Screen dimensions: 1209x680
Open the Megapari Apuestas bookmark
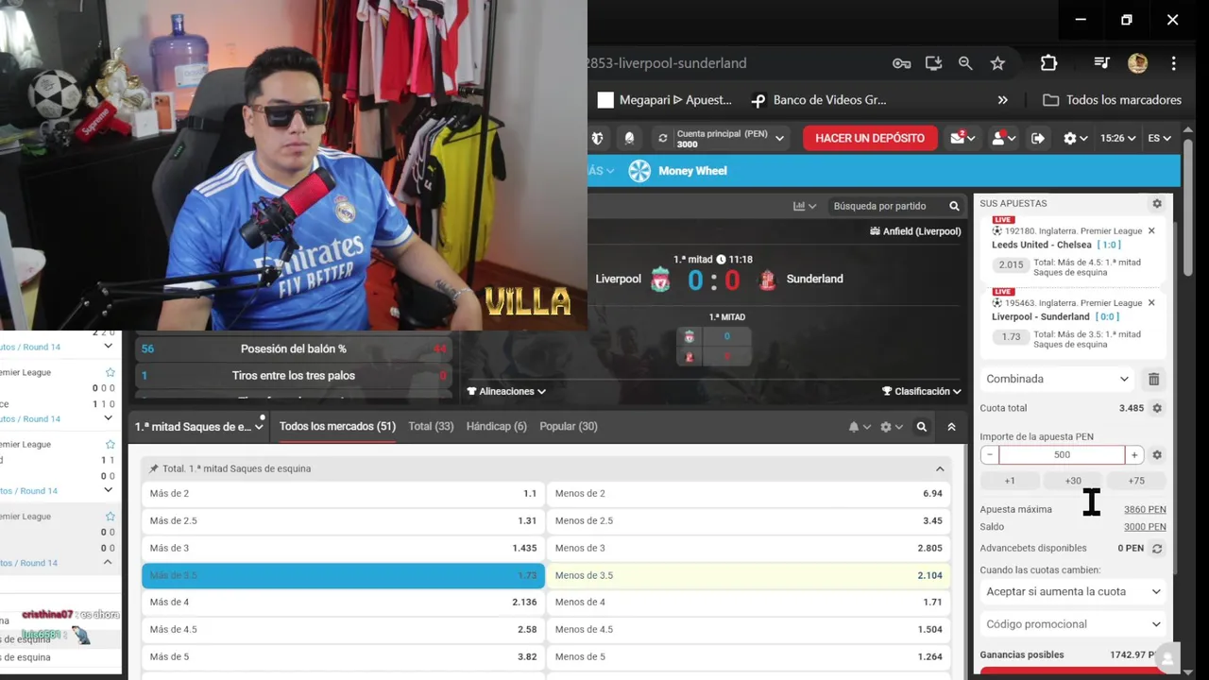665,100
